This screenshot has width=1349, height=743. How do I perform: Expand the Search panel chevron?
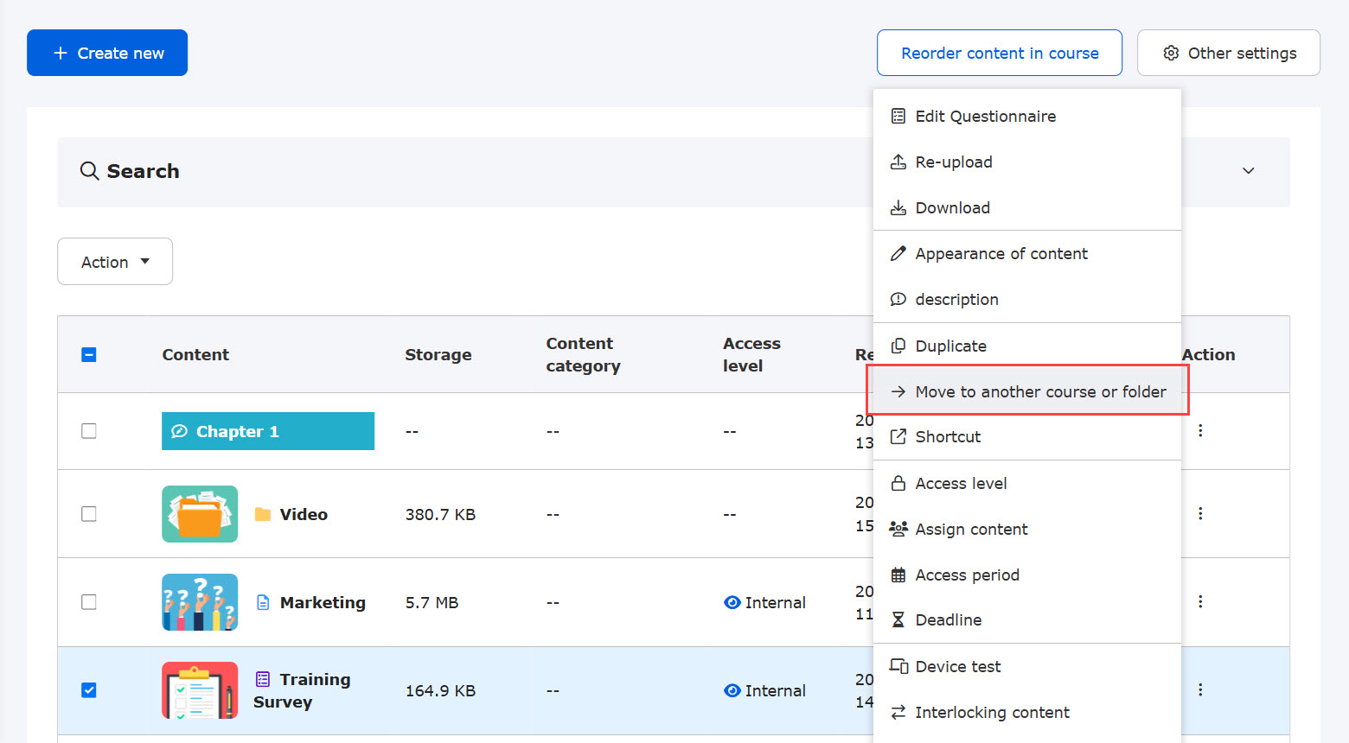coord(1248,171)
